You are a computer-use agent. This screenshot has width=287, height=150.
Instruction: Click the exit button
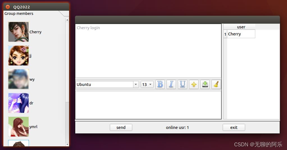coord(234,128)
